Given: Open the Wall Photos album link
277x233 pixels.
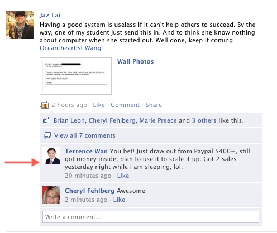Looking at the screenshot, I should (135, 61).
